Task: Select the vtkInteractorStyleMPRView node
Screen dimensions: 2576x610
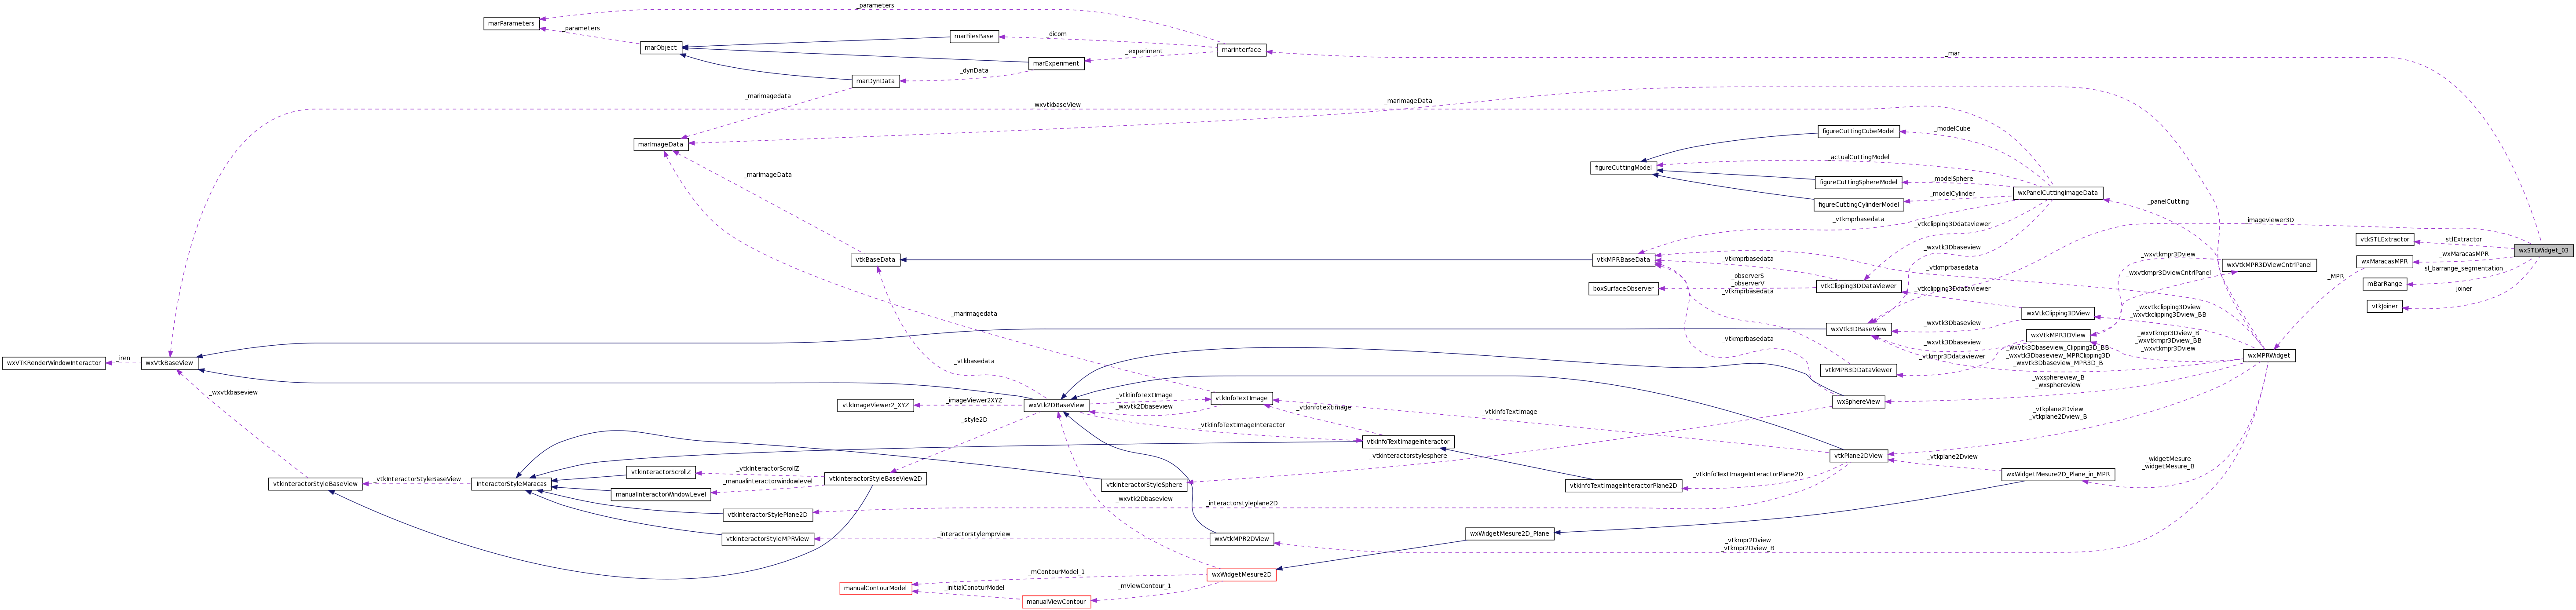Action: [x=767, y=539]
